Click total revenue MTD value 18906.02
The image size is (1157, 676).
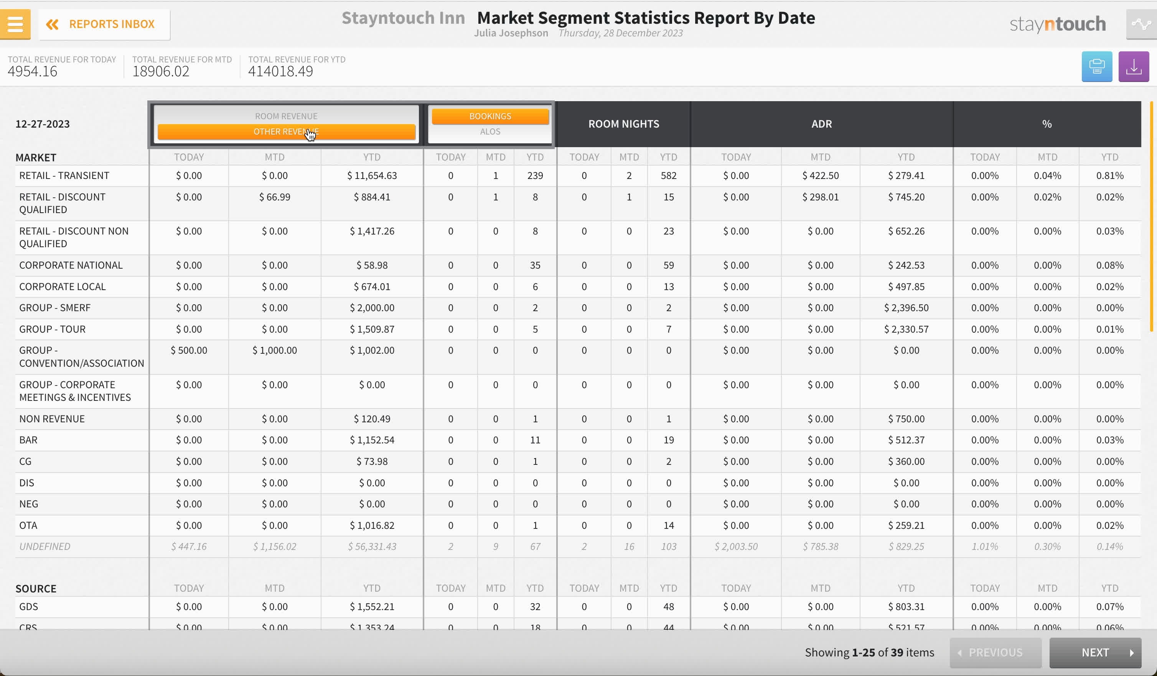(x=161, y=71)
